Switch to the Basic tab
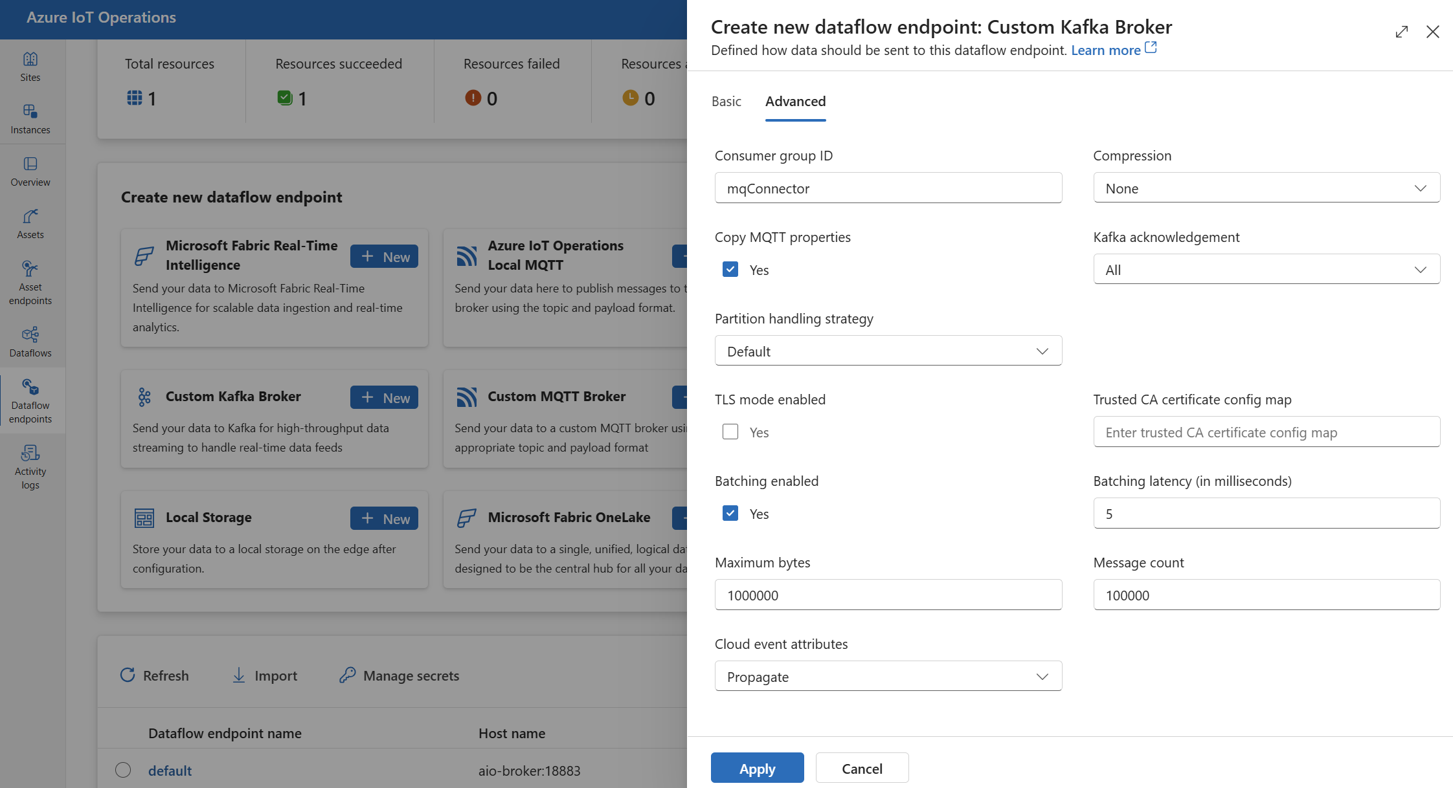 [x=726, y=100]
